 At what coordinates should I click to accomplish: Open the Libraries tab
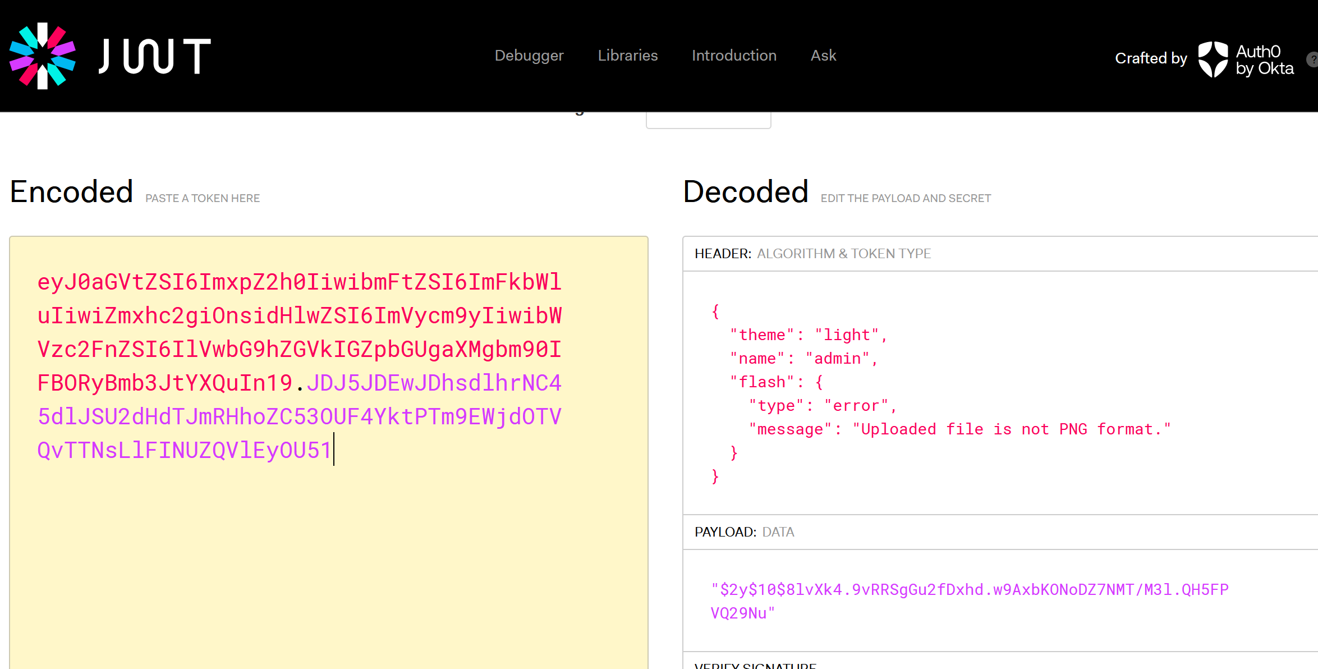(x=628, y=56)
